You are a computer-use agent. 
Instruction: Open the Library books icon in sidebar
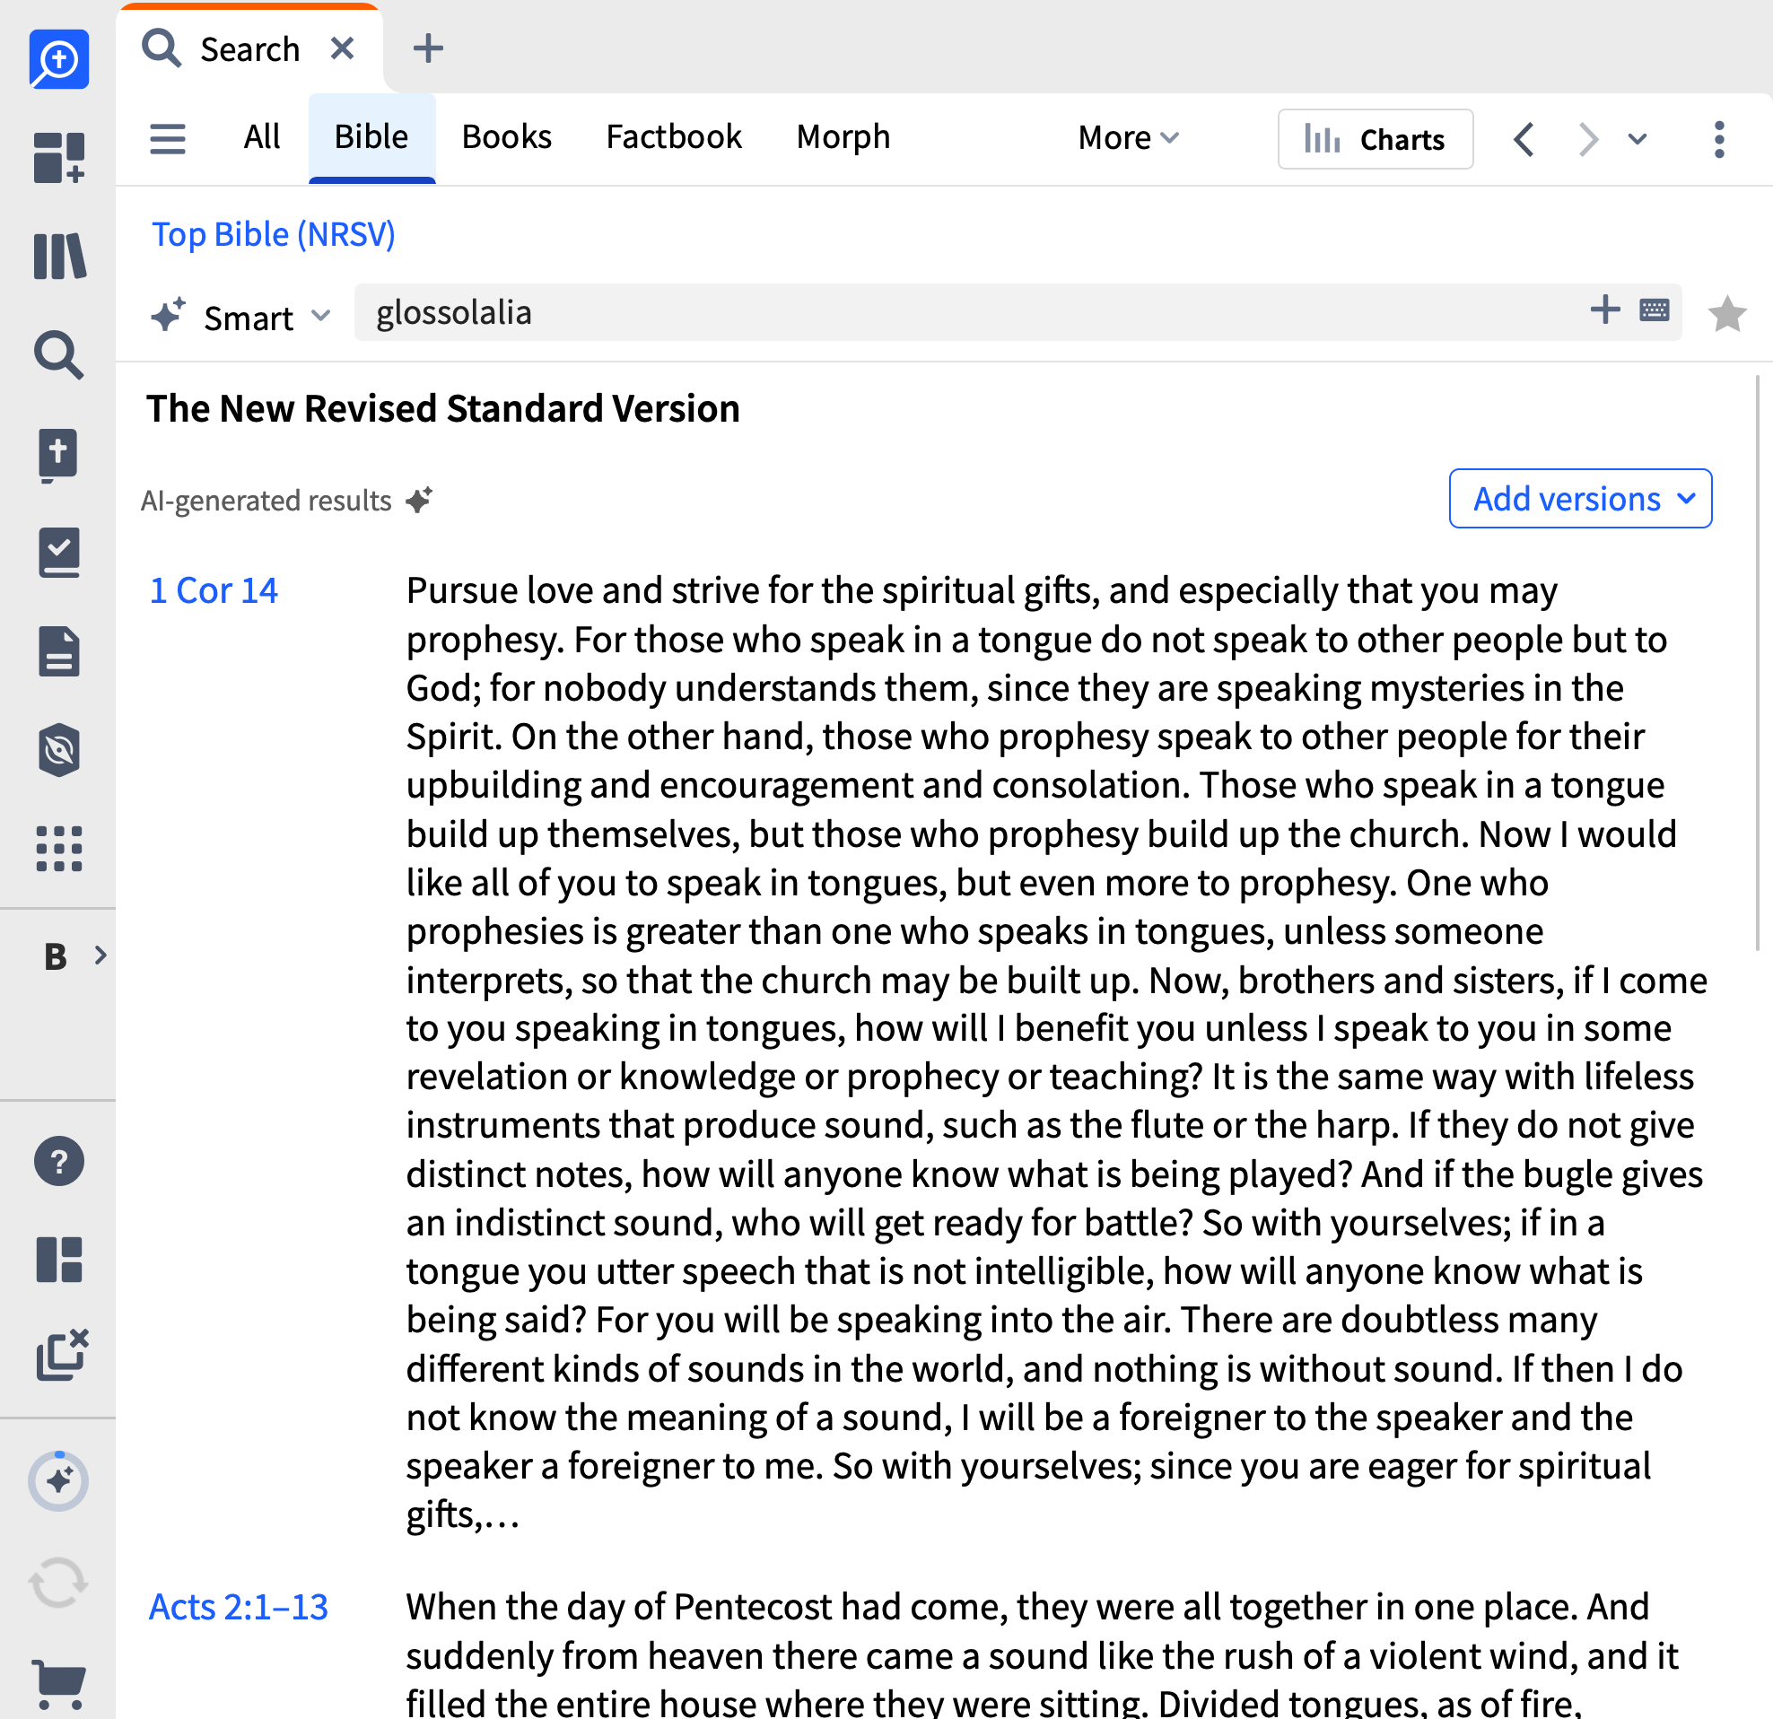[x=59, y=256]
